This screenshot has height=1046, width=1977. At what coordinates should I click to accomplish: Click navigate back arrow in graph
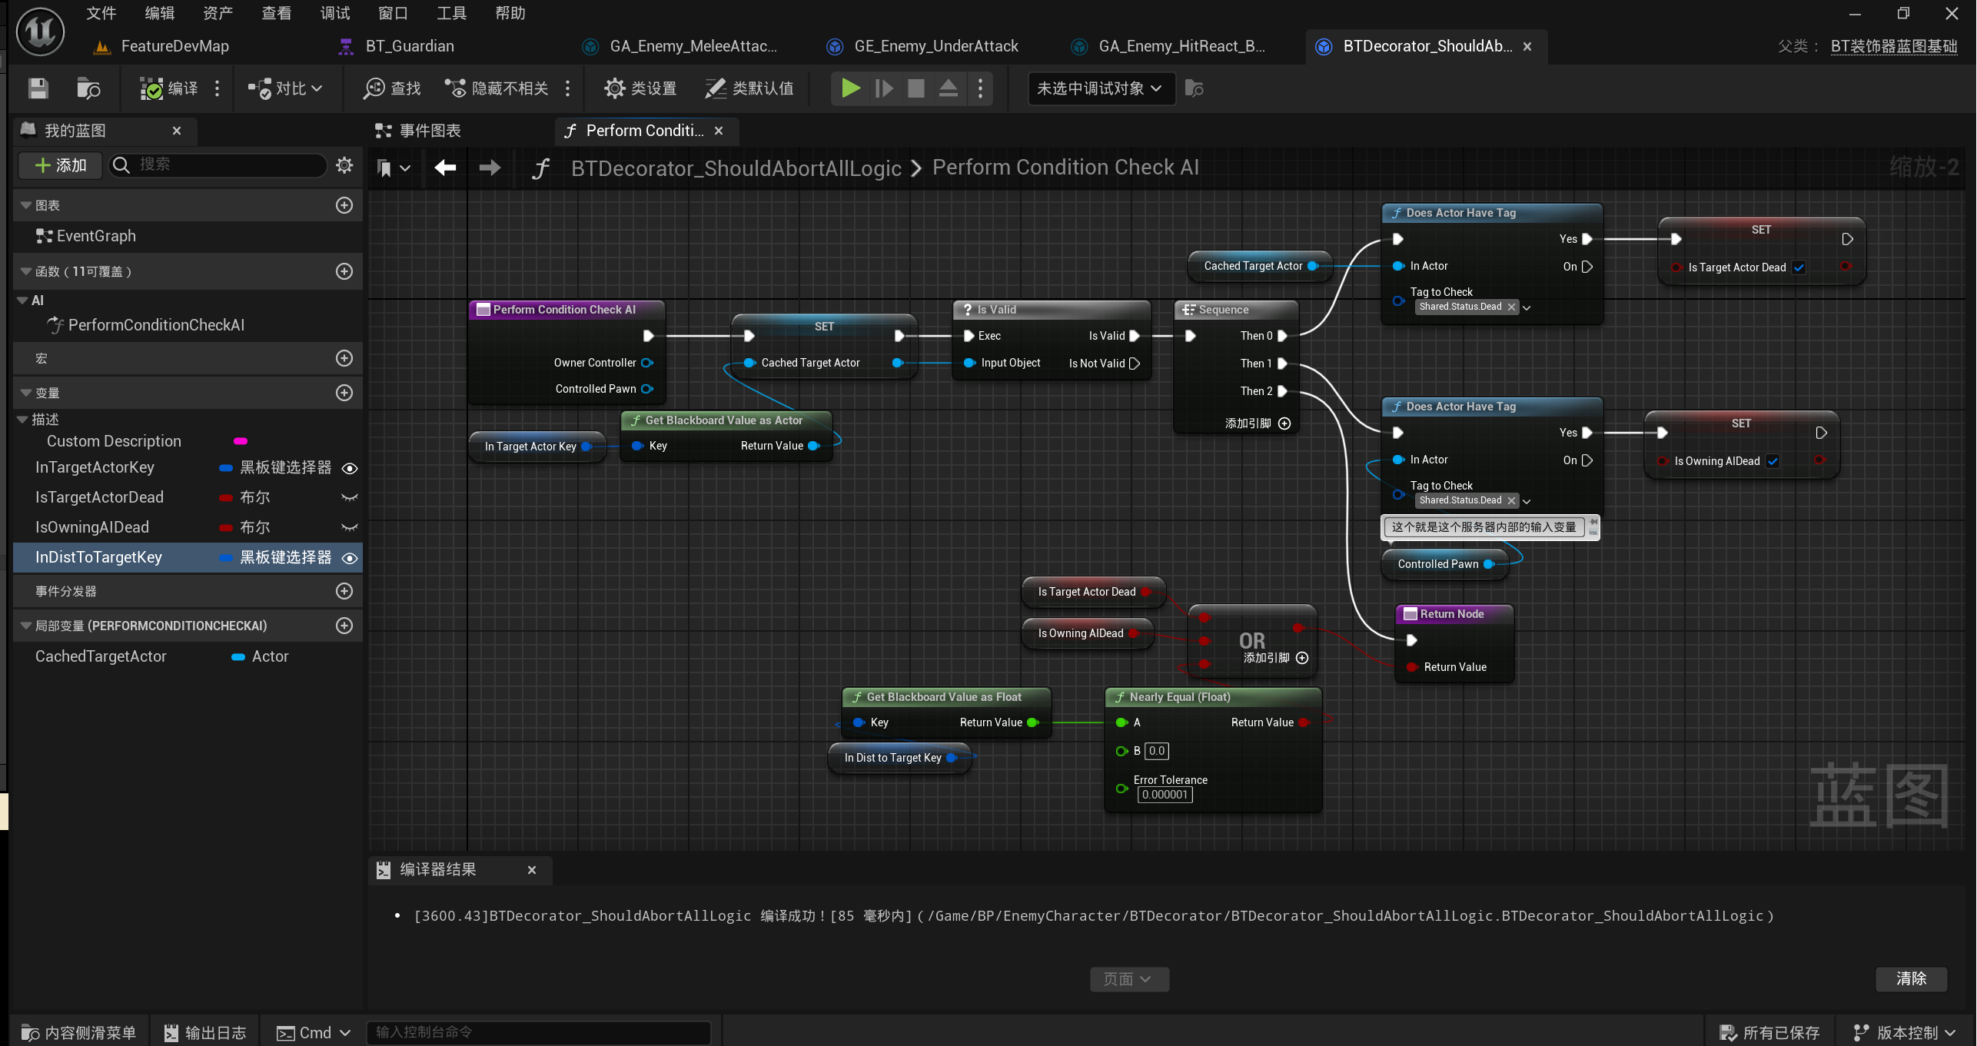445,168
